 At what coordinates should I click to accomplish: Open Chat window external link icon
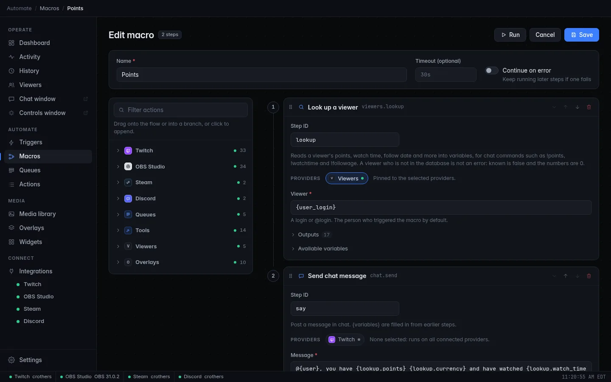pyautogui.click(x=86, y=99)
